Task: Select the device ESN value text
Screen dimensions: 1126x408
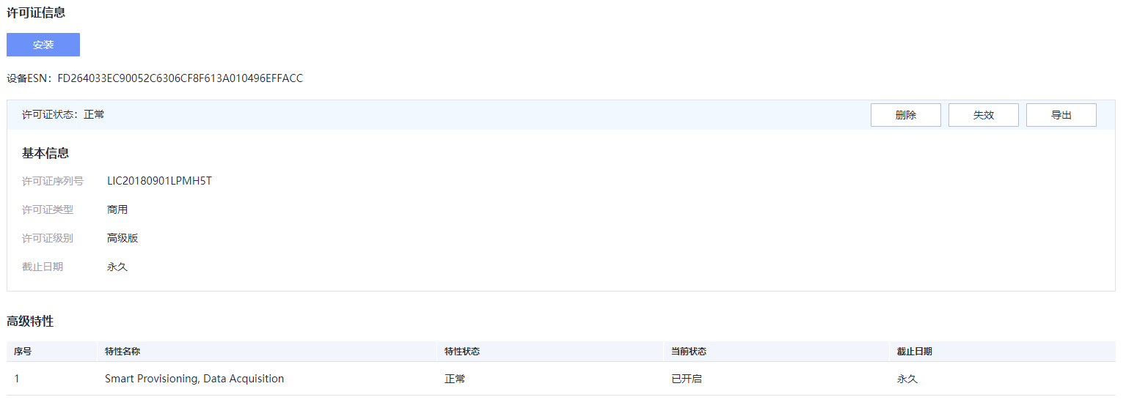Action: point(180,78)
